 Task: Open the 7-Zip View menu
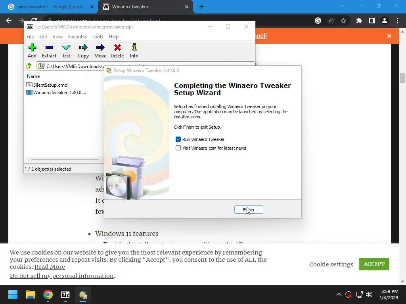(x=57, y=37)
